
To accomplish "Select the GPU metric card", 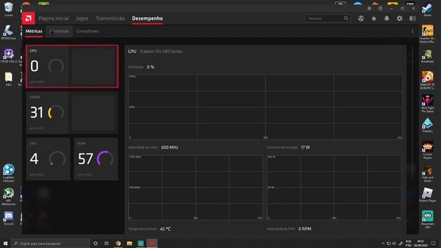I will click(x=72, y=66).
